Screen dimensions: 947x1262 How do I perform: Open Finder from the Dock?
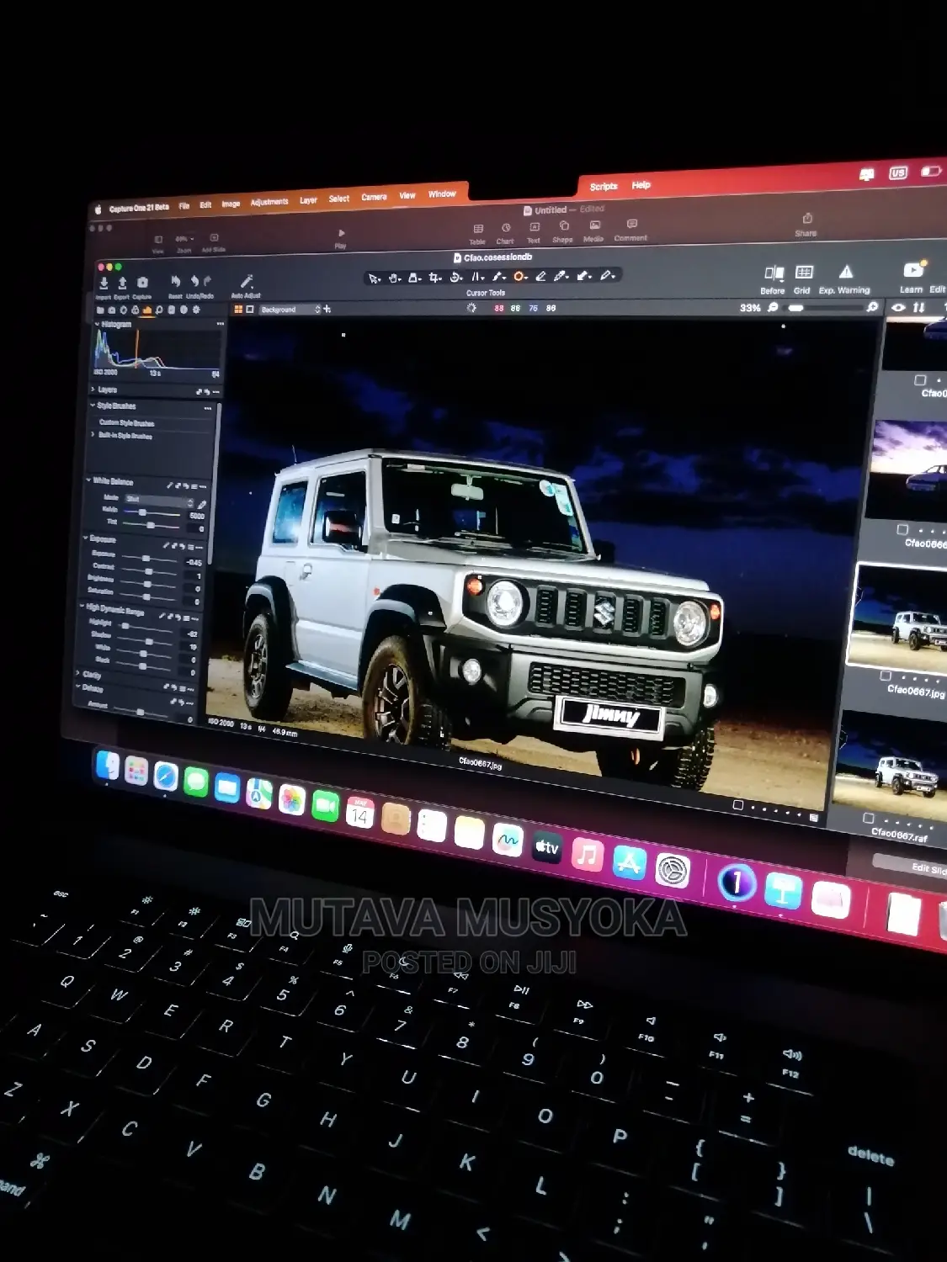click(108, 765)
